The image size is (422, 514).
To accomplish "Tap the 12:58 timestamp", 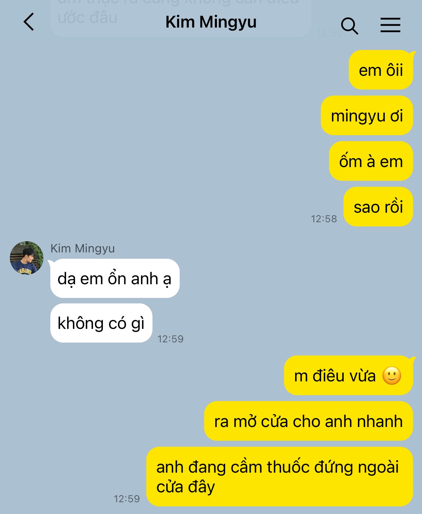I will coord(324,219).
